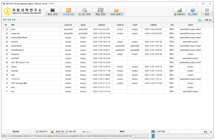Click the 메세지 삭제 delete message button
Image resolution: width=215 pixels, height=140 pixels.
[x=58, y=132]
